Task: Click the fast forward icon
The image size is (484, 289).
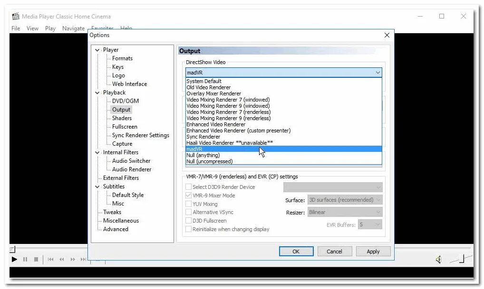Action: [x=73, y=260]
